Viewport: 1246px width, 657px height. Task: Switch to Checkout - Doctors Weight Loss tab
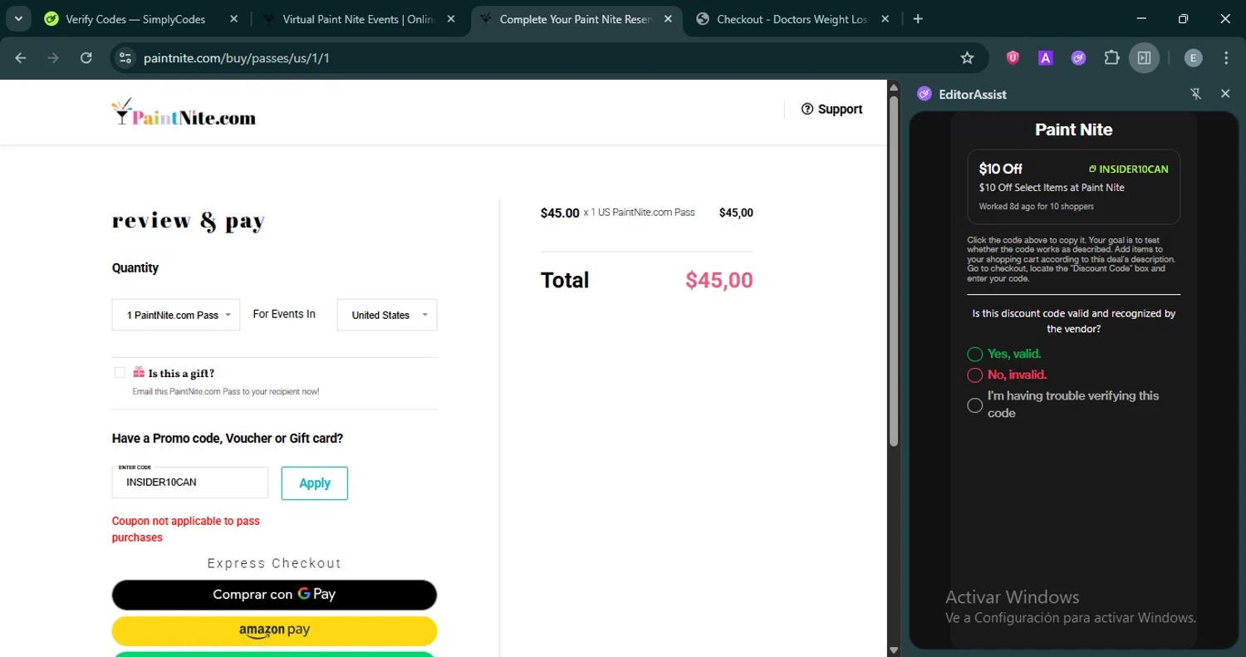click(792, 19)
